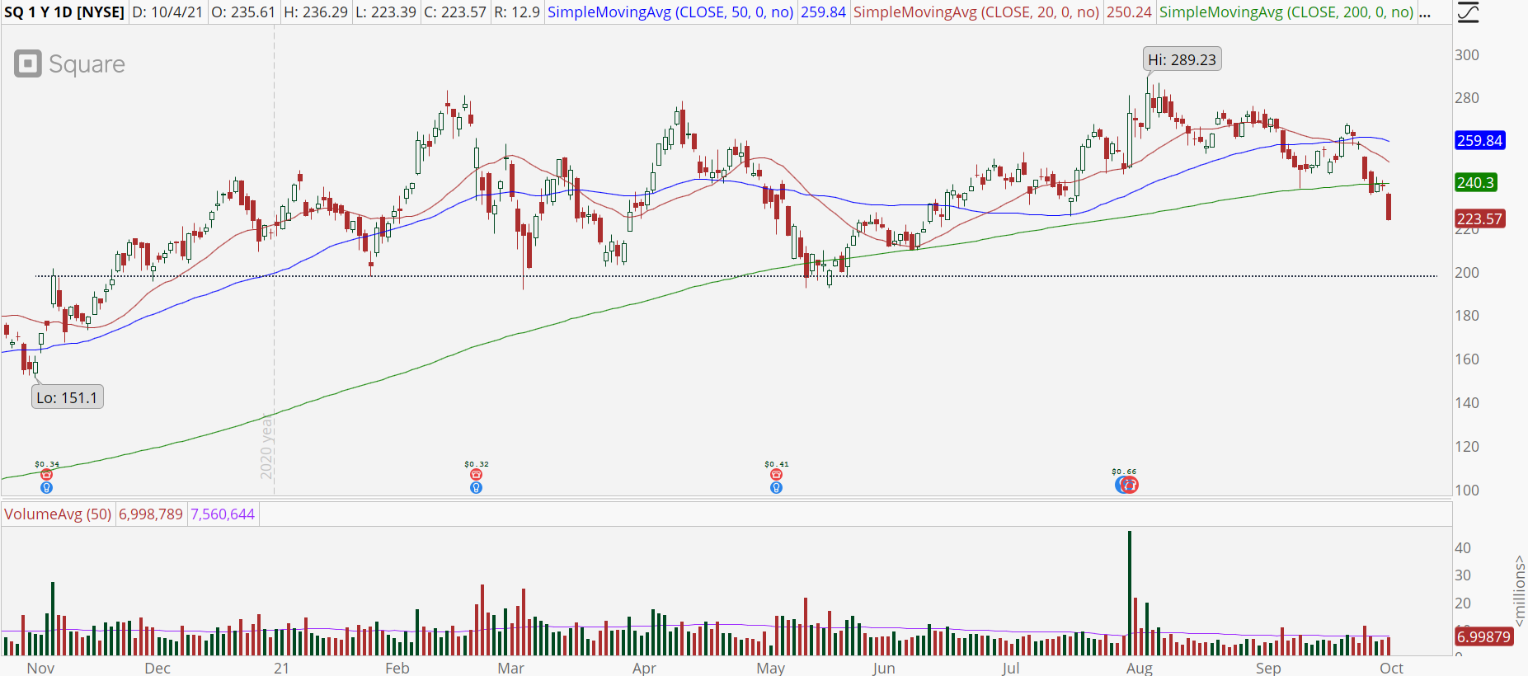Click the 280 price axis label
The width and height of the screenshot is (1528, 676).
pos(1467,98)
